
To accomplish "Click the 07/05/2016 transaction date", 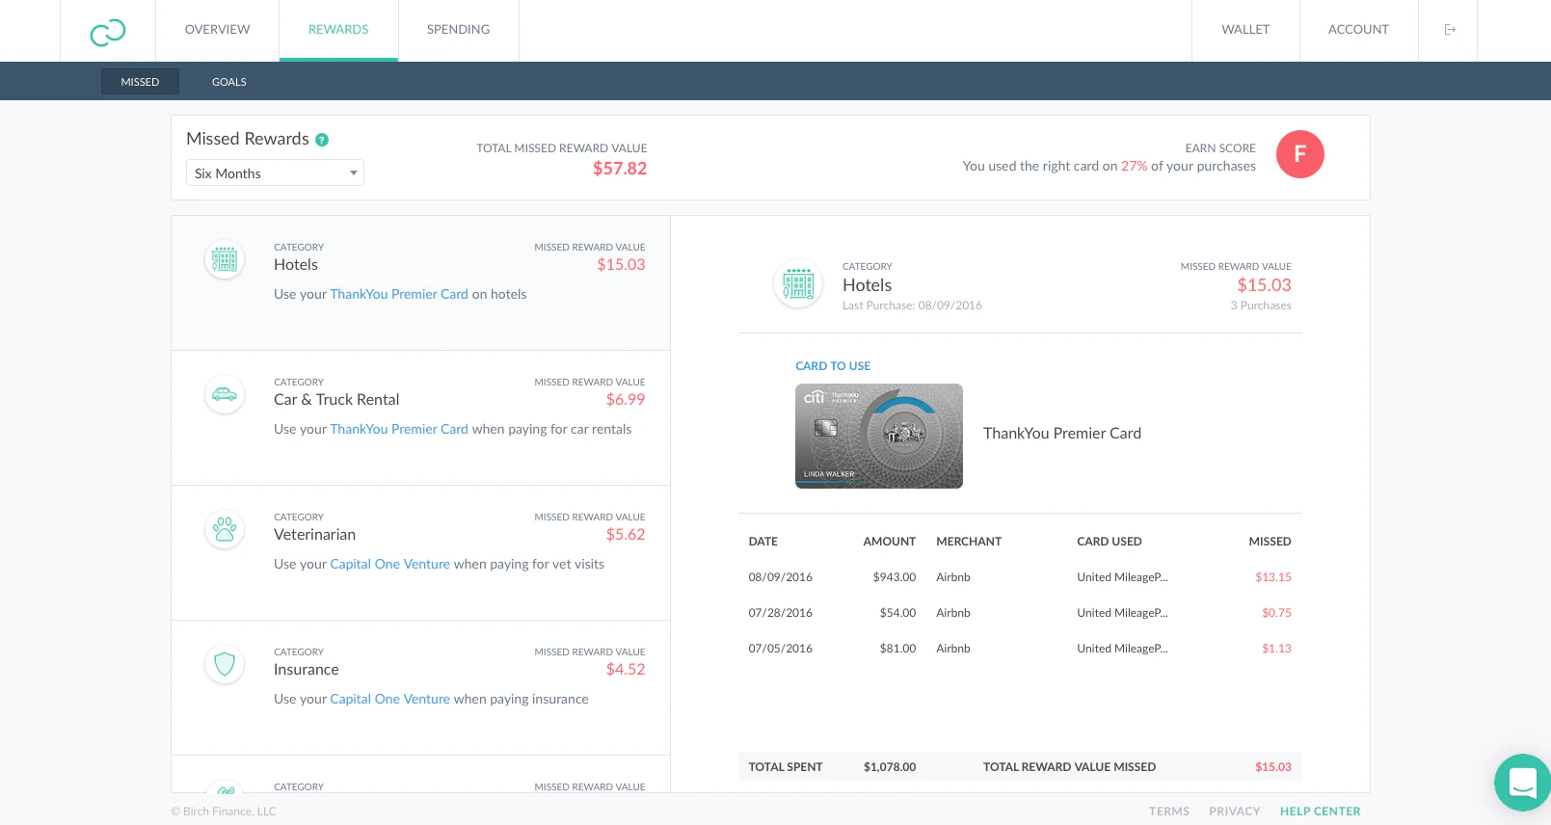I will pyautogui.click(x=780, y=649).
